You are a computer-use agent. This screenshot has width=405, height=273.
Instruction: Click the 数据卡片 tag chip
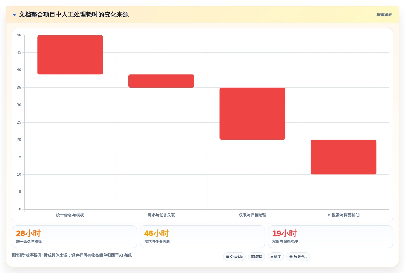[298, 257]
